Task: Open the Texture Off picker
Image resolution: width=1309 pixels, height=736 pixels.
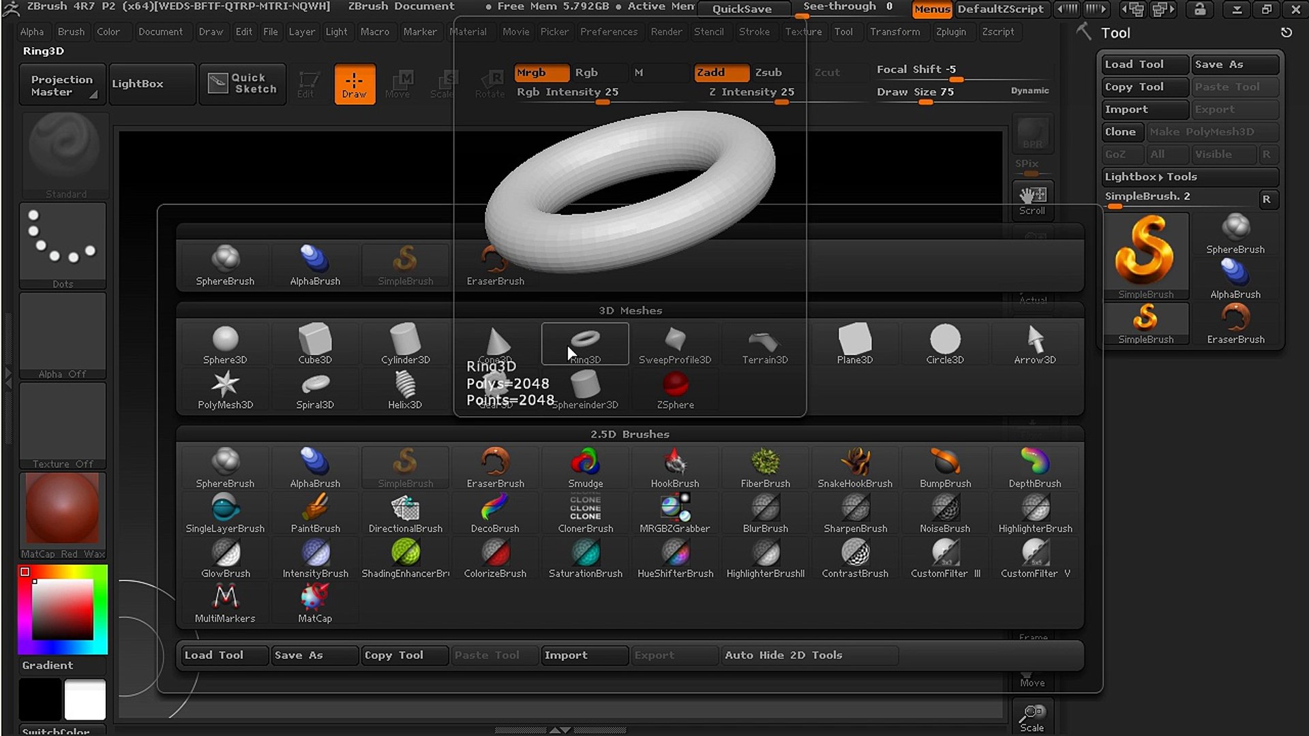Action: [x=63, y=425]
